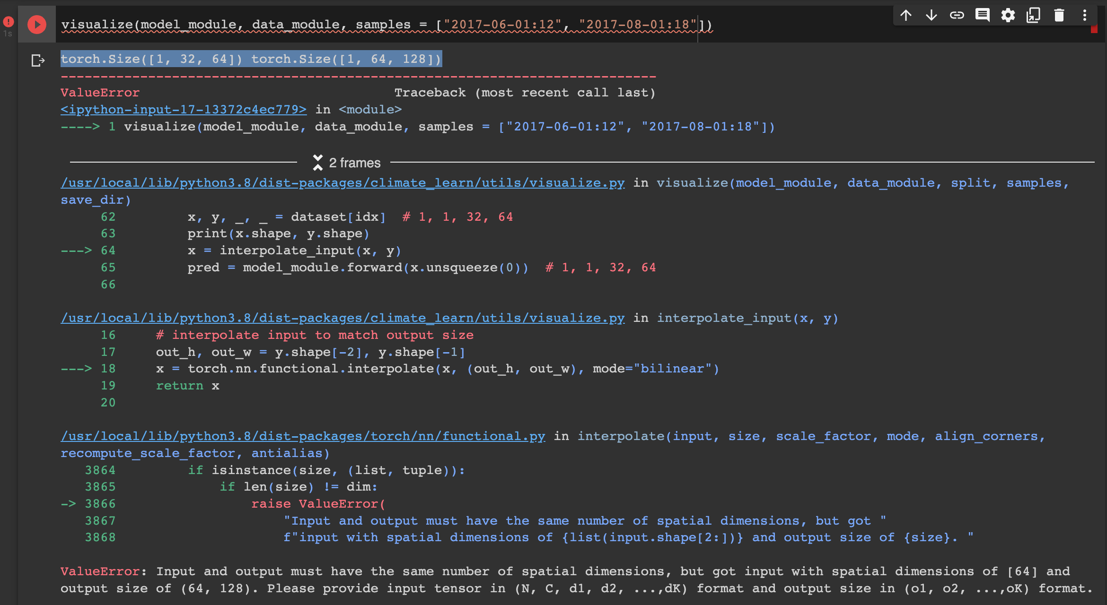Open the ipython-input-17 traceback link
The width and height of the screenshot is (1107, 605).
[x=184, y=110]
